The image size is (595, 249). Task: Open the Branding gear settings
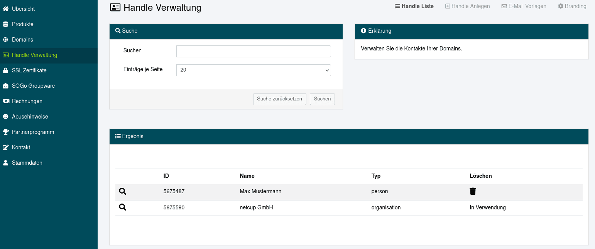click(x=572, y=6)
